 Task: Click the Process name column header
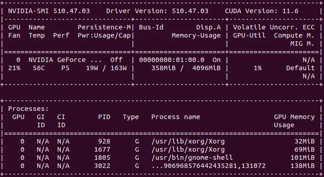[176, 117]
